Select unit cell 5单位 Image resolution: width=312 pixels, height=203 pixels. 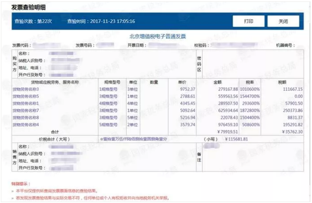[x=133, y=118]
